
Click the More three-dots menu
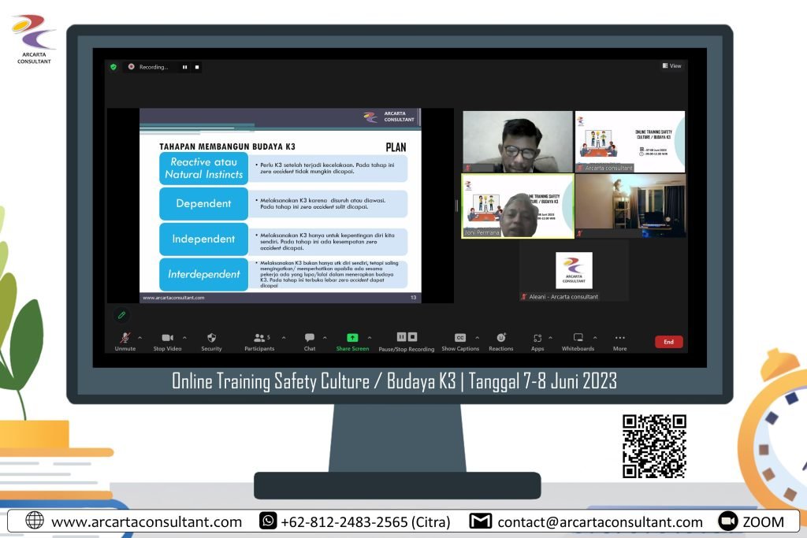tap(620, 339)
